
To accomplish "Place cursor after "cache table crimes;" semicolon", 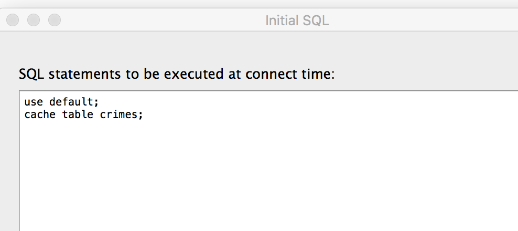I will point(143,114).
